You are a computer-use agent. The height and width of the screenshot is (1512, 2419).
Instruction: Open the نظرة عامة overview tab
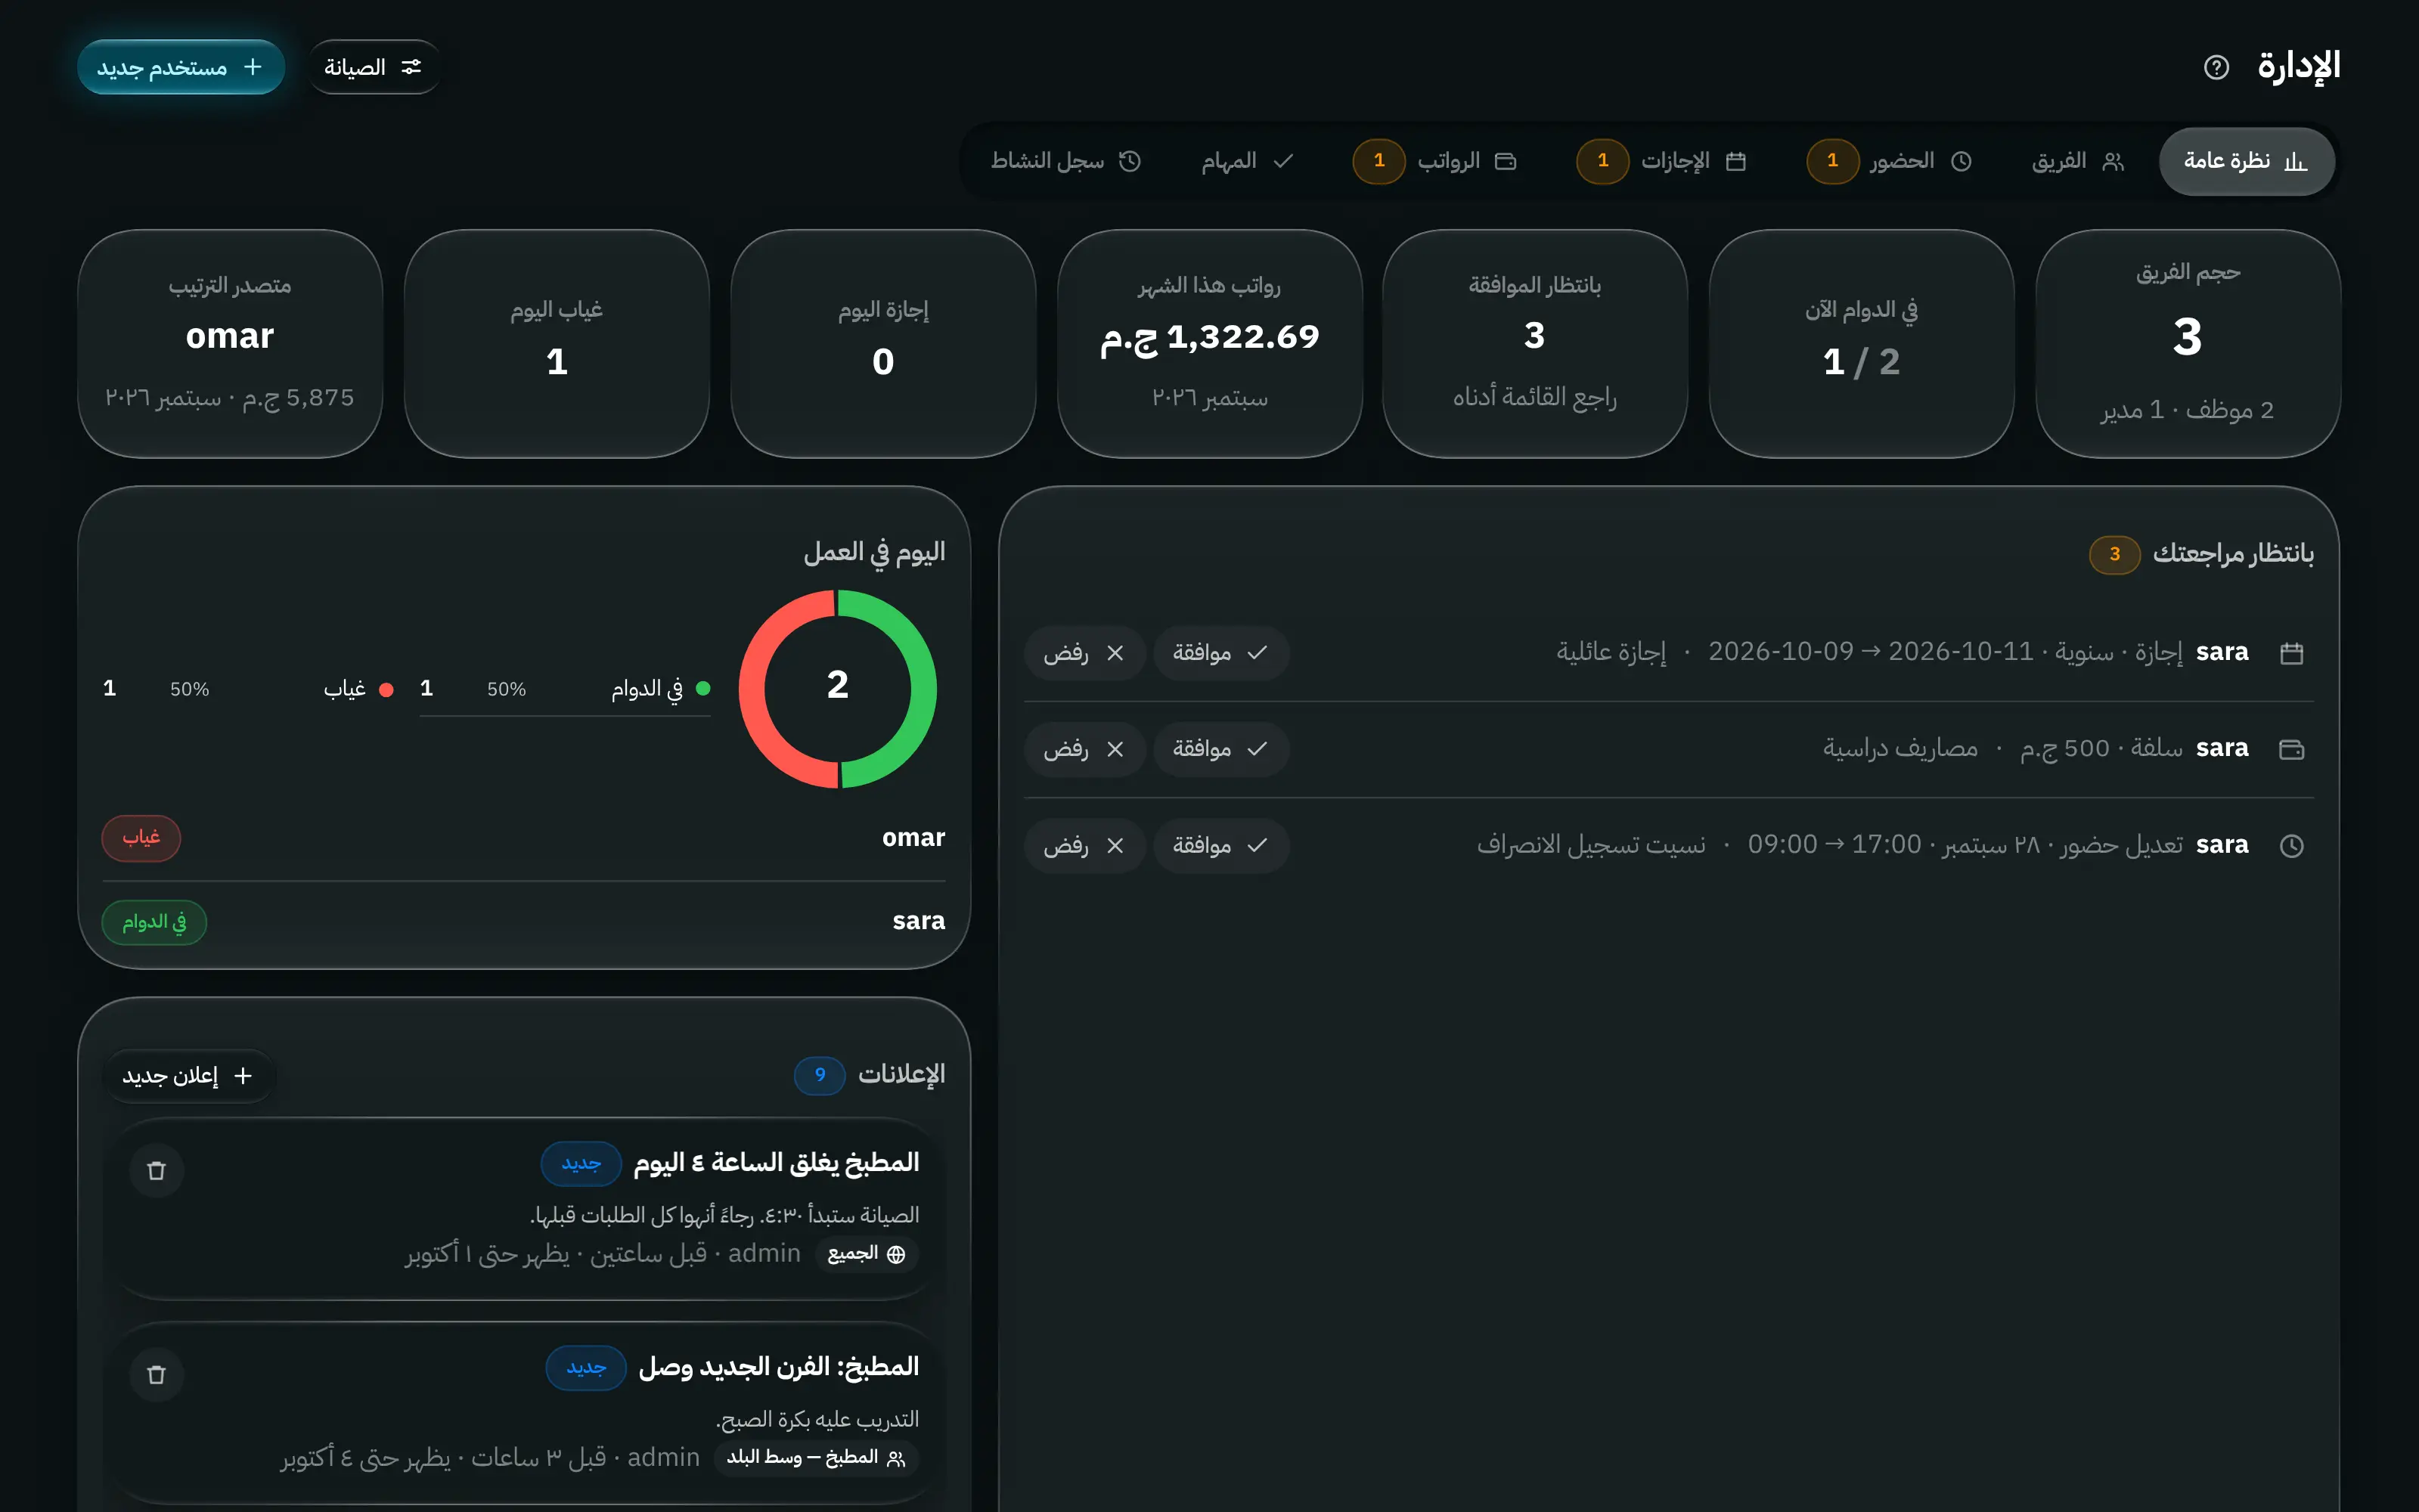(x=2246, y=161)
